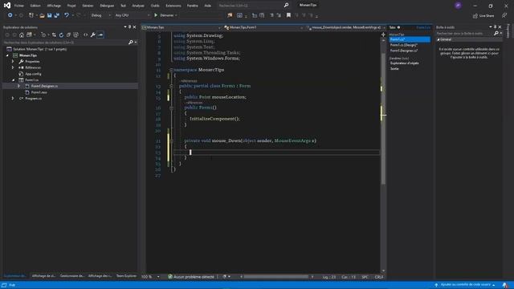This screenshot has width=514, height=289.
Task: Collapse the Form1.cs node in Solution Explorer
Action: (x=13, y=80)
